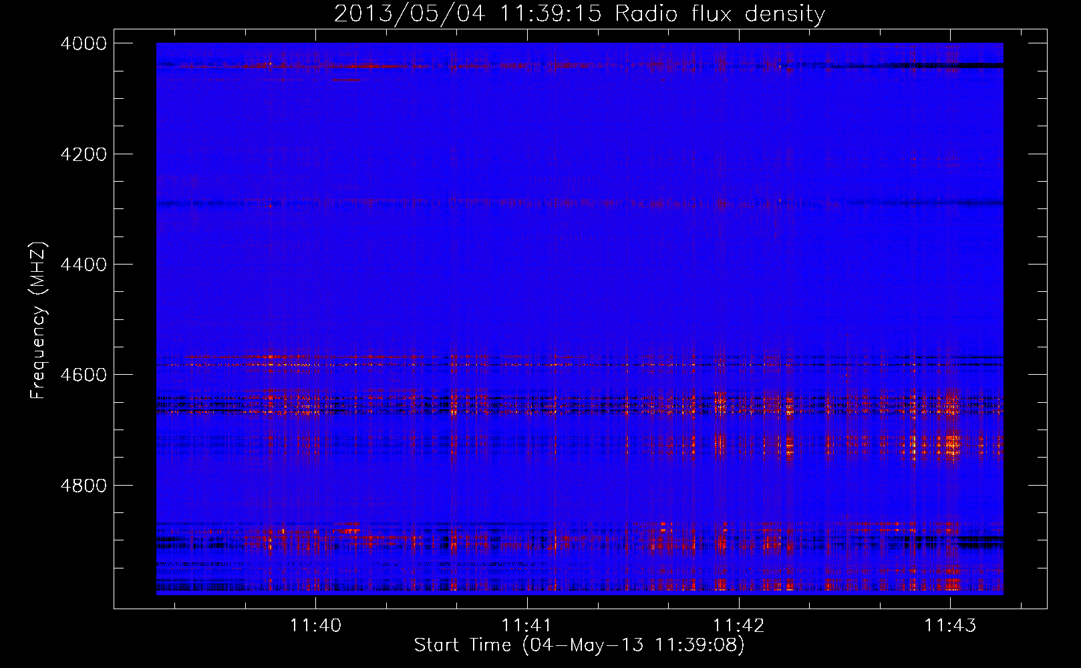Click the 4400 frequency tick label
1081x668 pixels.
click(84, 265)
